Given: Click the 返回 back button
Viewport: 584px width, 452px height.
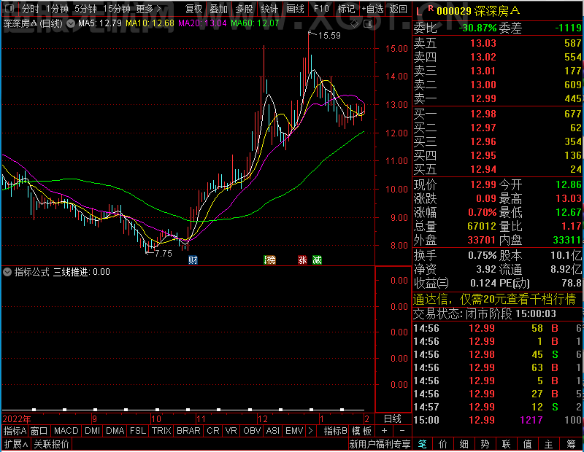Looking at the screenshot, I should 399,9.
